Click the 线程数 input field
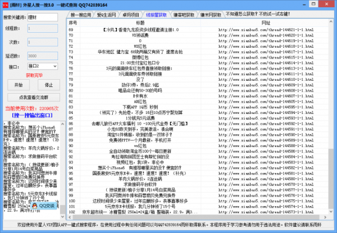This screenshot has height=233, width=337. point(43,28)
